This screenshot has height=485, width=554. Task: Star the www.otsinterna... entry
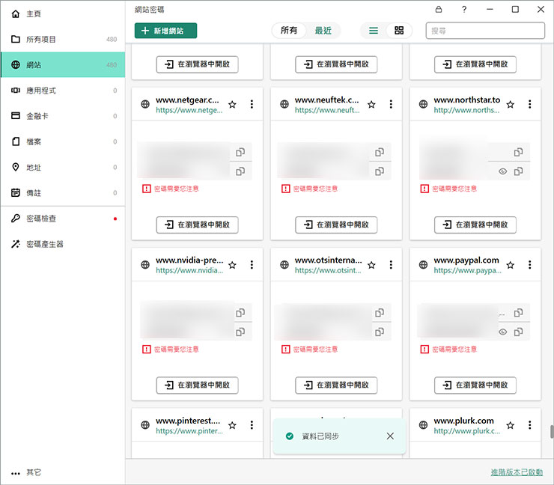point(371,265)
